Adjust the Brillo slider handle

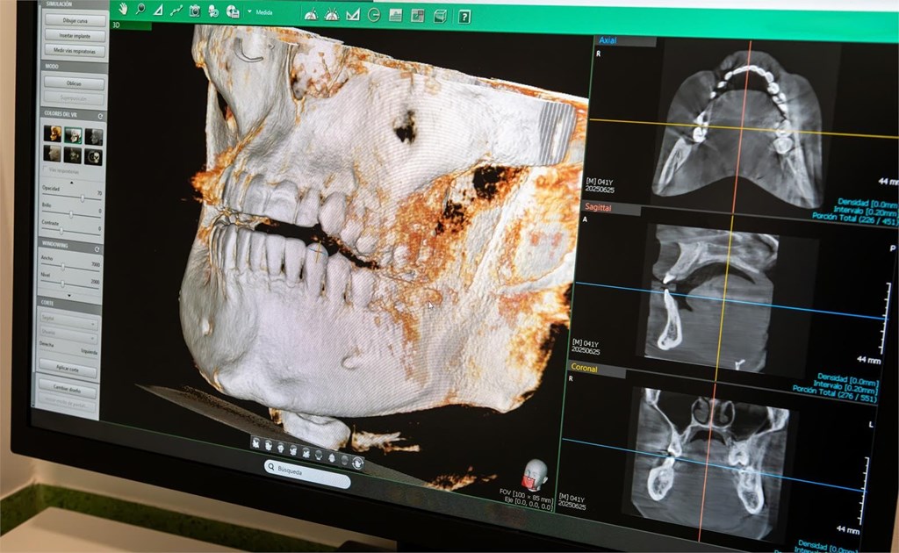point(71,214)
